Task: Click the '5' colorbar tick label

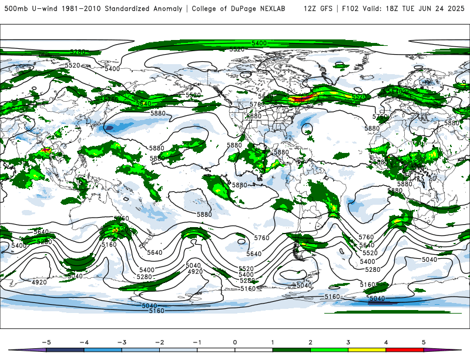Action: pyautogui.click(x=424, y=342)
